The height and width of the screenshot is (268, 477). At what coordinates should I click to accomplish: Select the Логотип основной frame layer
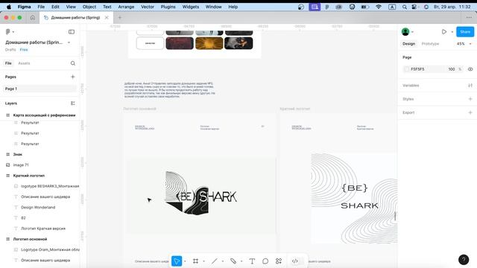(30, 239)
